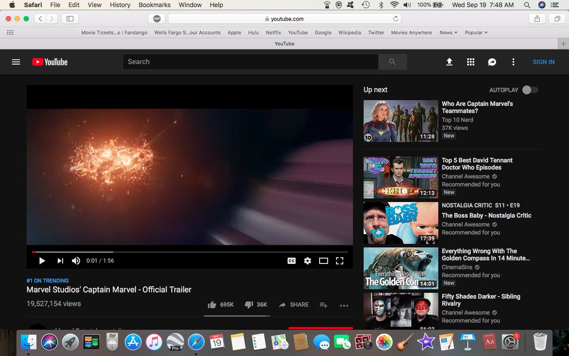Open the #1 ON TRENDING link
569x356 pixels.
tap(47, 281)
